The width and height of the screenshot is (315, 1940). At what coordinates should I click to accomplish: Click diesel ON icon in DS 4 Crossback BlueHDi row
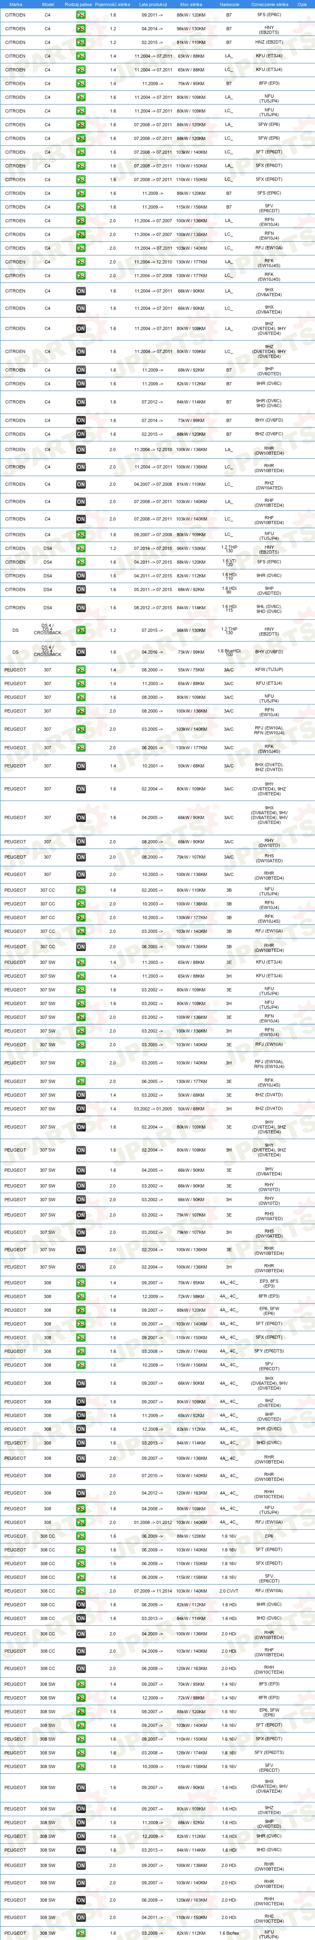coord(81,652)
